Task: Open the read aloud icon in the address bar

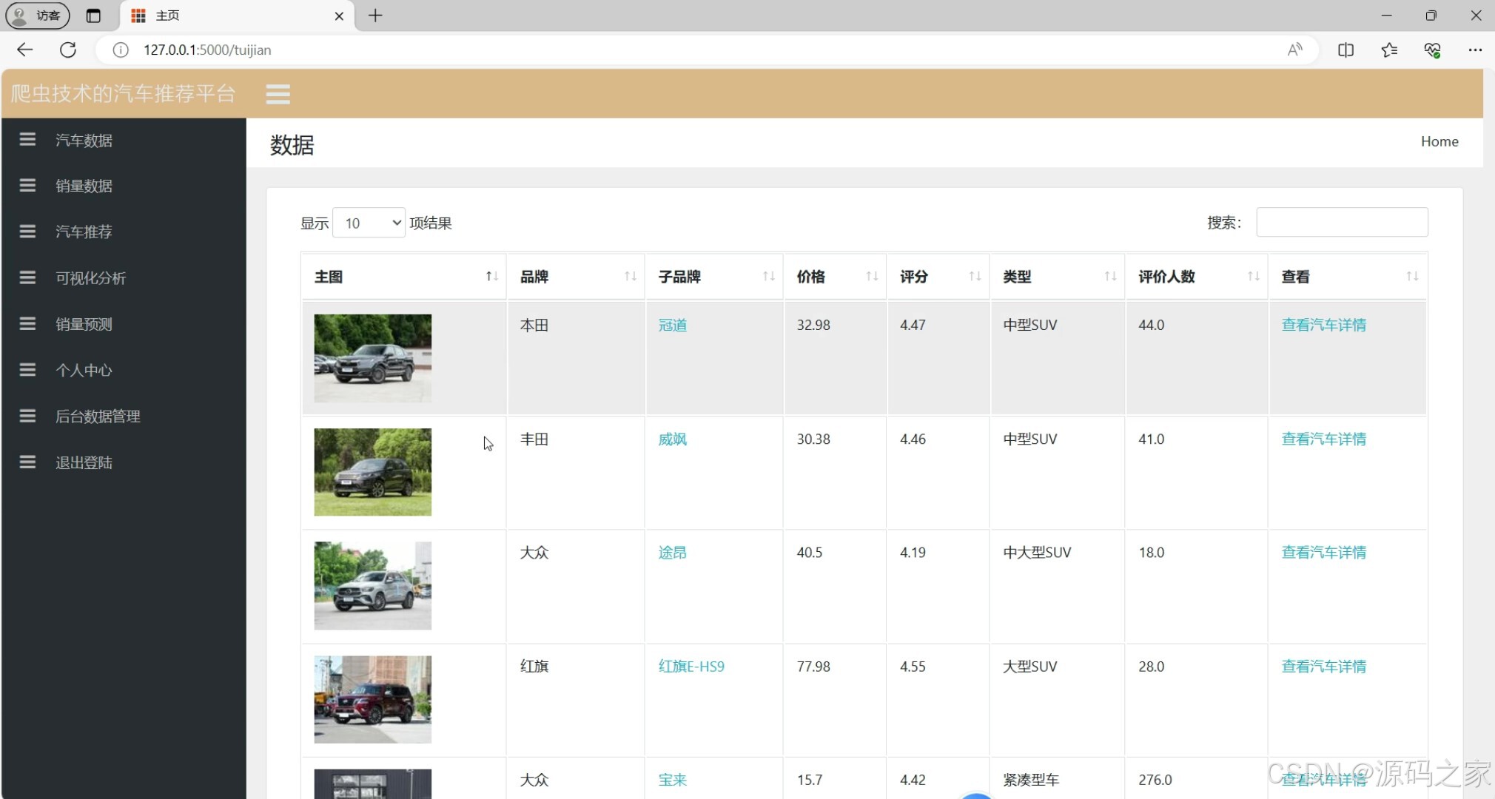Action: click(x=1294, y=50)
